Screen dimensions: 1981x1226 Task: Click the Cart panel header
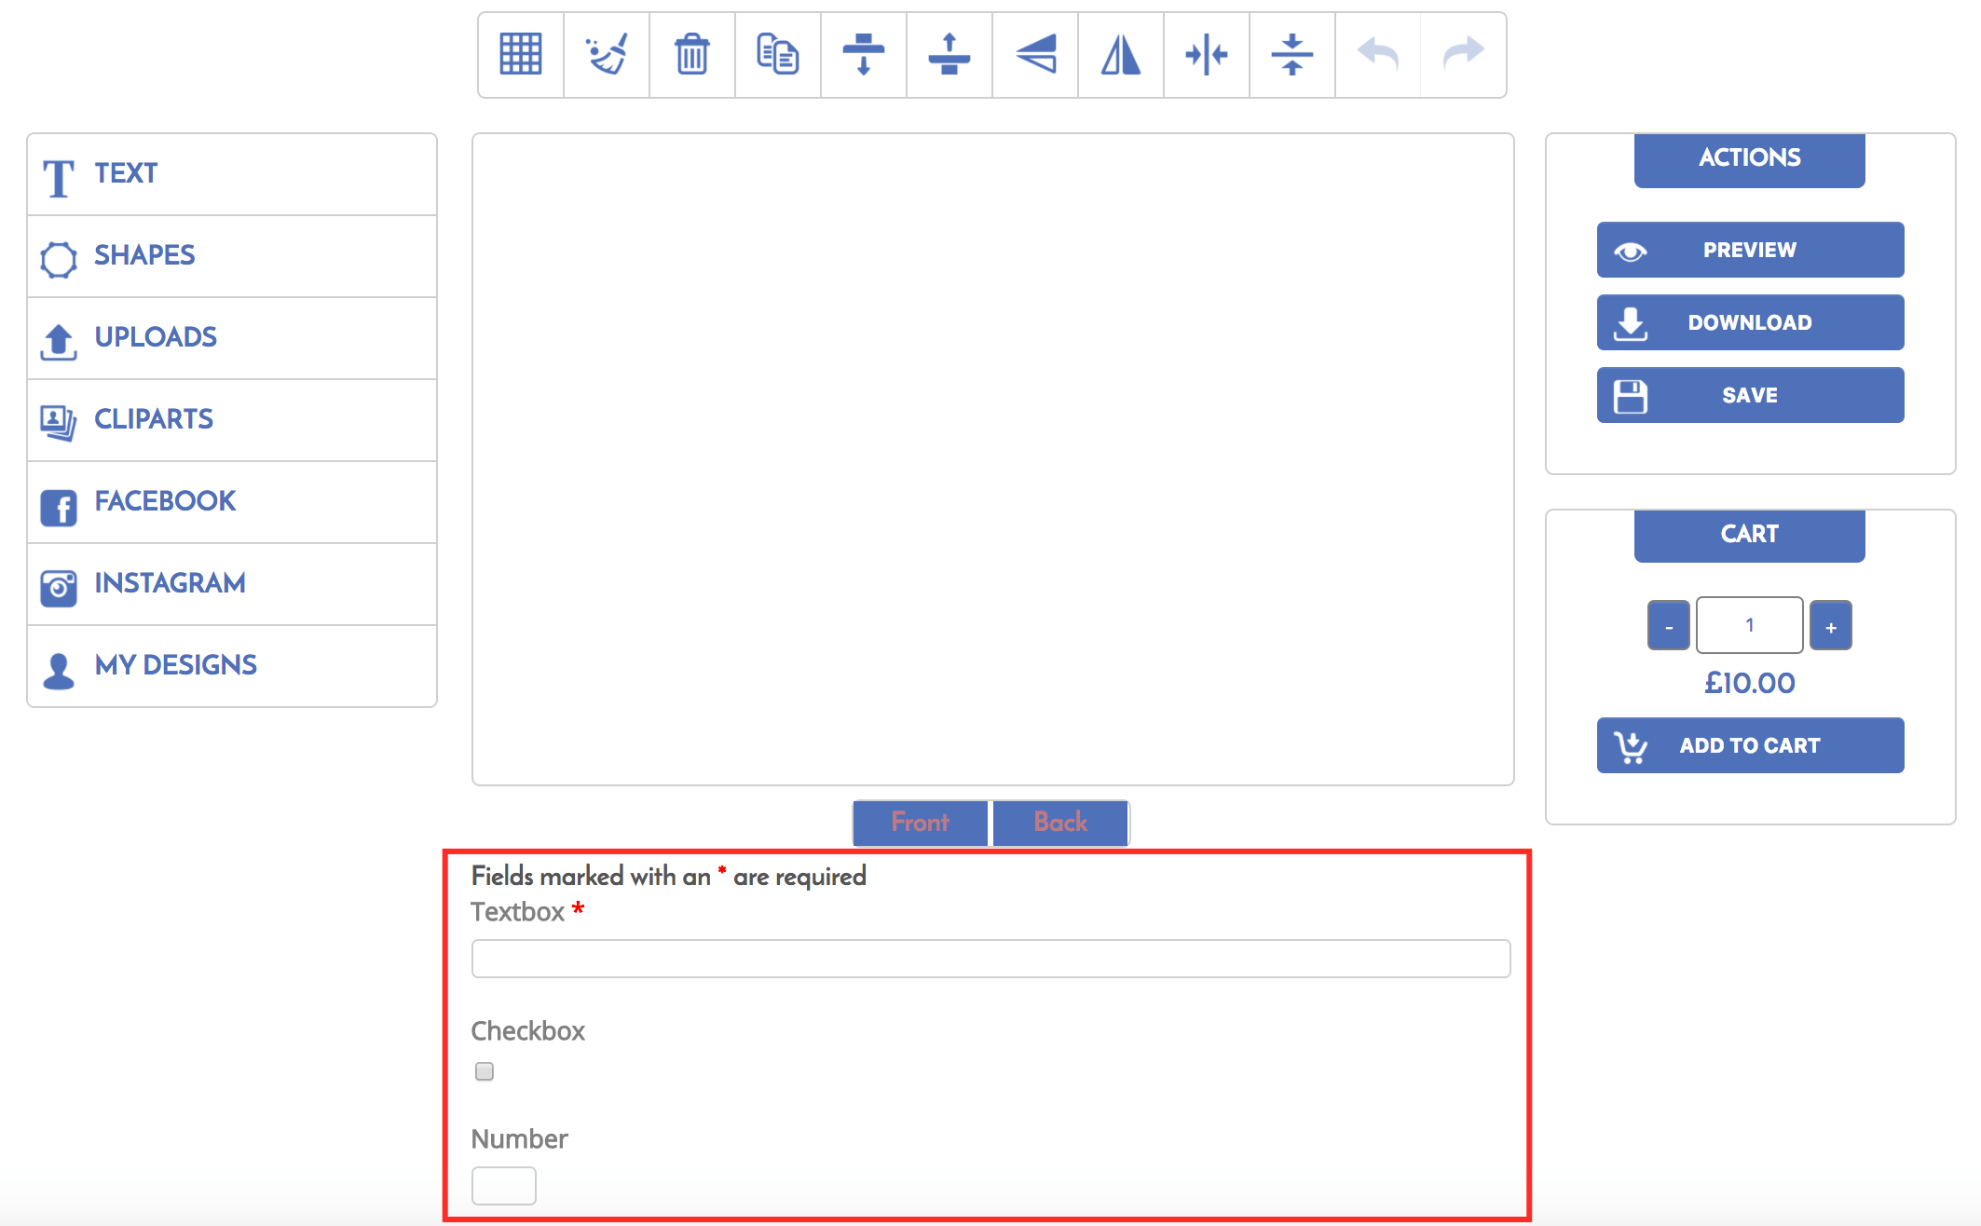pos(1749,535)
